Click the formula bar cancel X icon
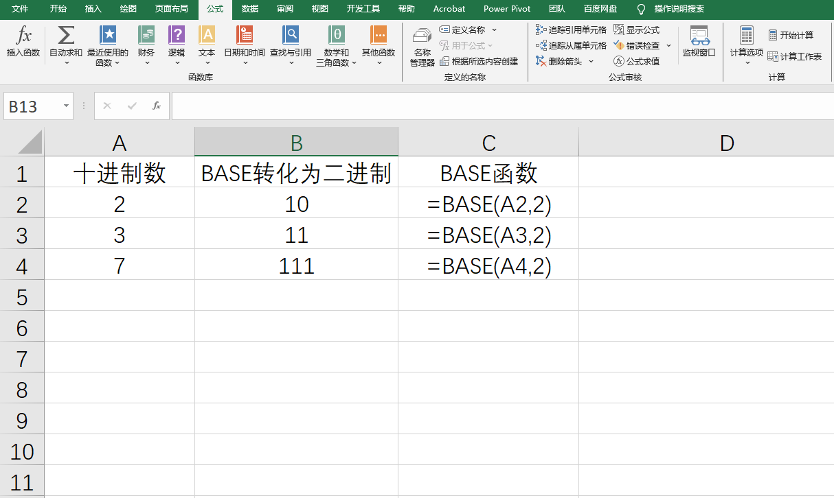 [x=106, y=106]
